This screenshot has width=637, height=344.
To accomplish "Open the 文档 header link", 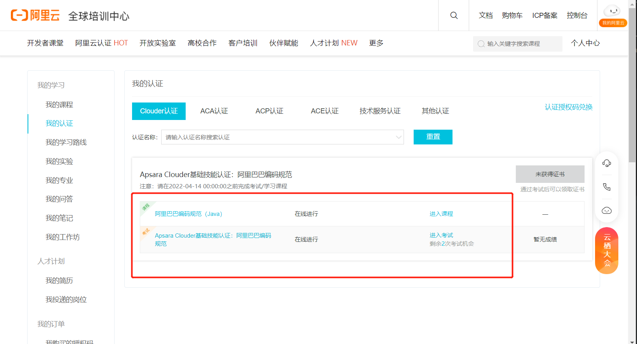I will [486, 16].
